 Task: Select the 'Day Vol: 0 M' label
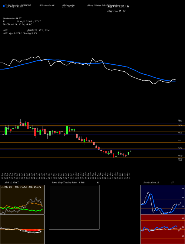point(116,11)
